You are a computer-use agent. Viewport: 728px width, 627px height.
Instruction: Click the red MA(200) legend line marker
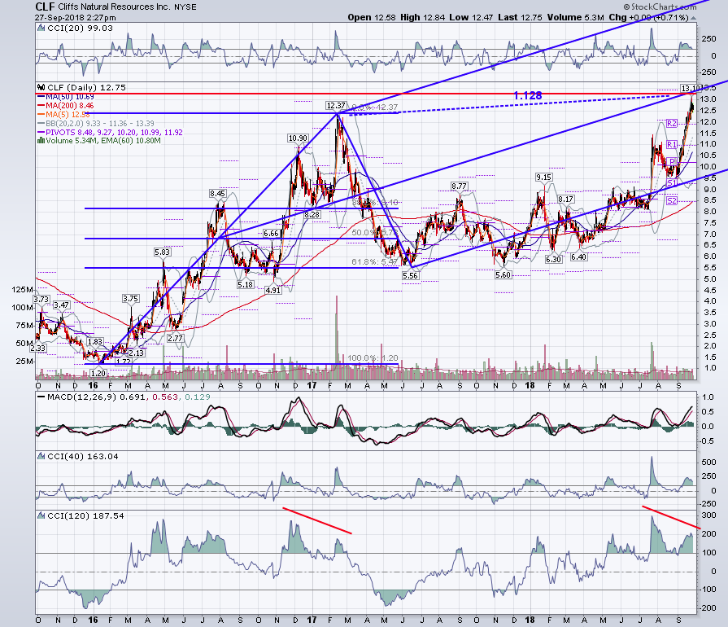41,106
